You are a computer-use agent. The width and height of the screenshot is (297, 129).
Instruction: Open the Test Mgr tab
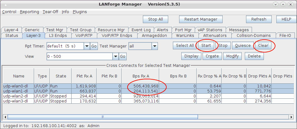pos(55,30)
